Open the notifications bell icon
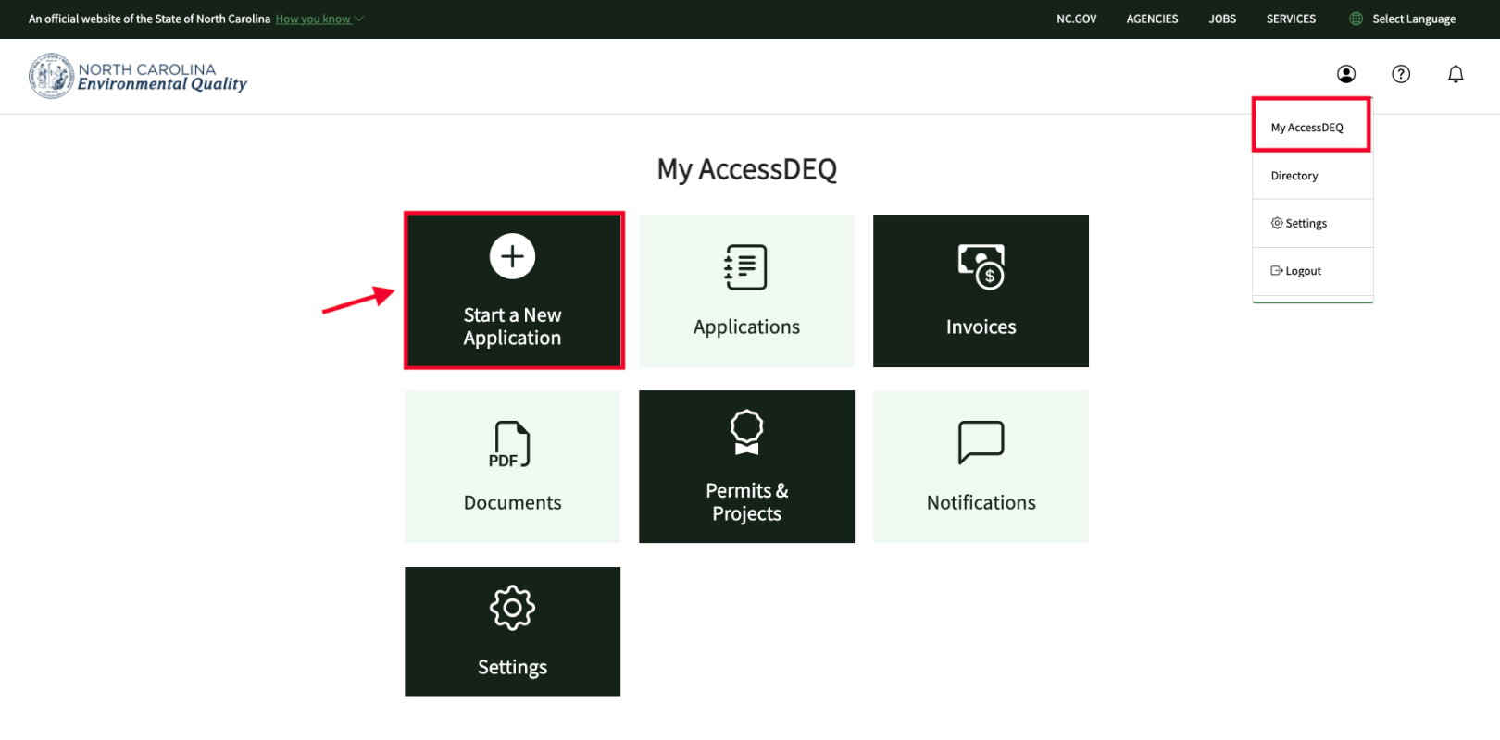This screenshot has height=740, width=1500. point(1456,74)
